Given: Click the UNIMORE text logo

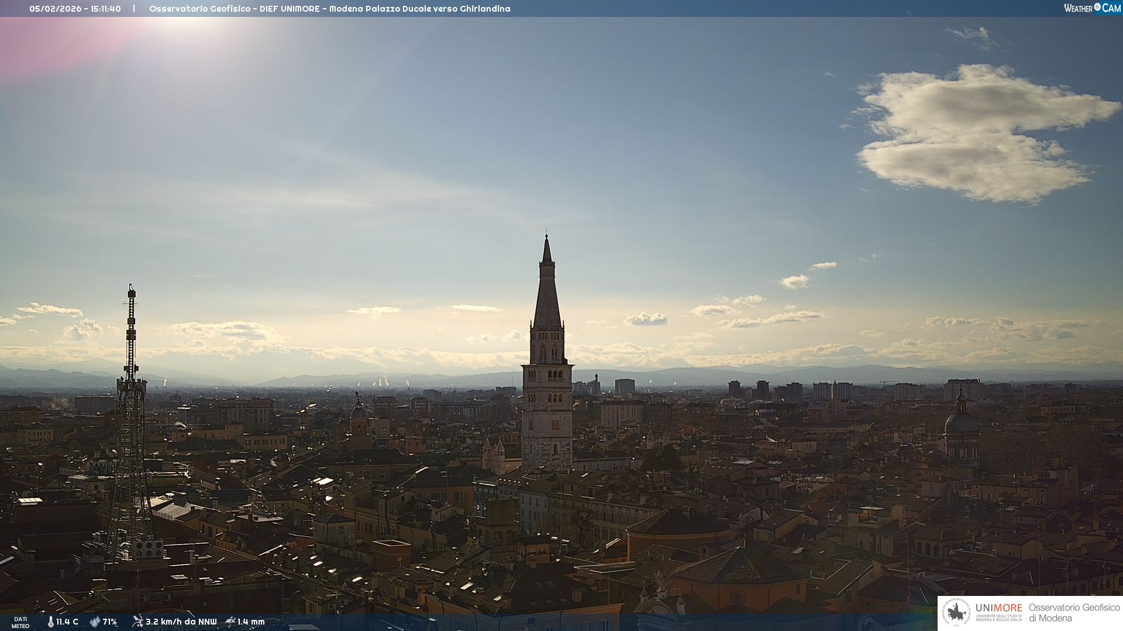Looking at the screenshot, I should [998, 608].
